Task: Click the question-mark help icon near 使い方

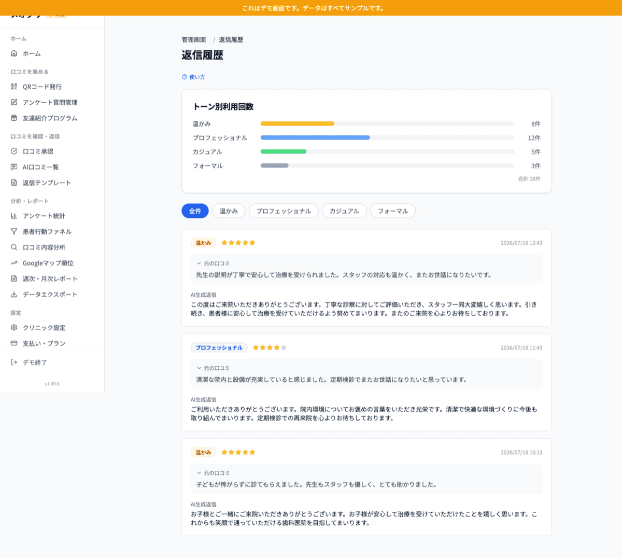Action: (185, 77)
